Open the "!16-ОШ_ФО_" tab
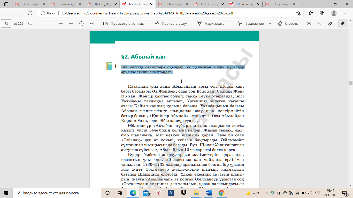 tap(101, 4)
